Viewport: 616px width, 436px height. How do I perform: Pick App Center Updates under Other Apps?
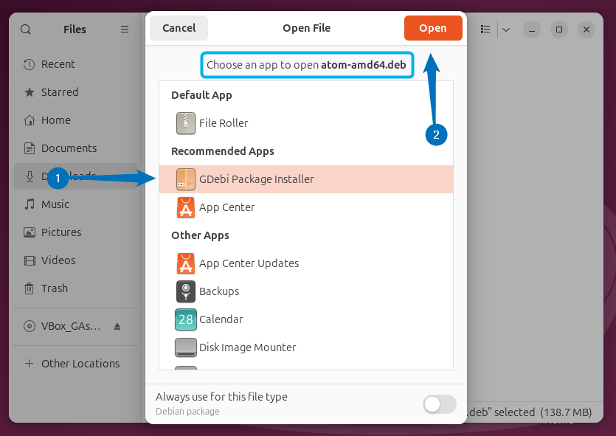[x=248, y=263]
